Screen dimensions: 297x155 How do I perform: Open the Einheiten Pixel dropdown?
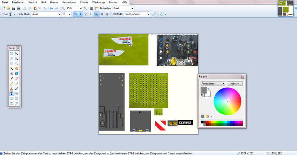(133, 8)
